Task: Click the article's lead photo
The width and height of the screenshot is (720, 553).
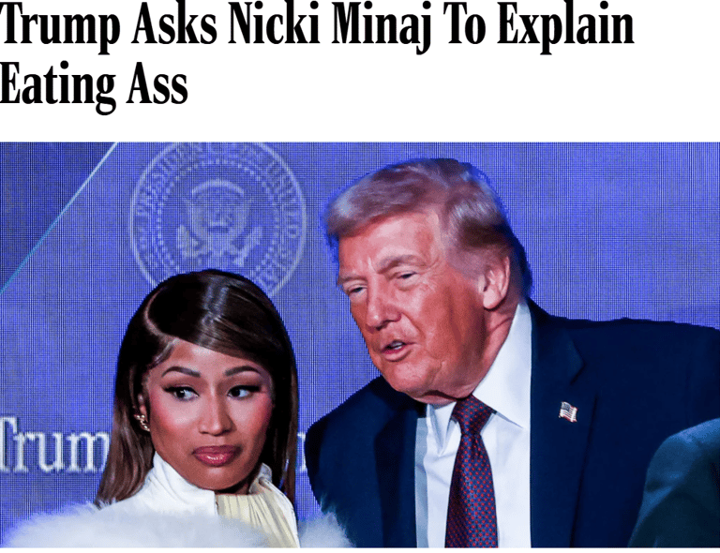Action: tap(360, 345)
